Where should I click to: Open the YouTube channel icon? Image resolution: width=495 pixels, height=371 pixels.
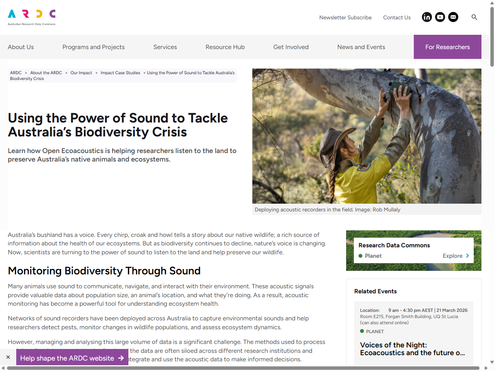(440, 17)
